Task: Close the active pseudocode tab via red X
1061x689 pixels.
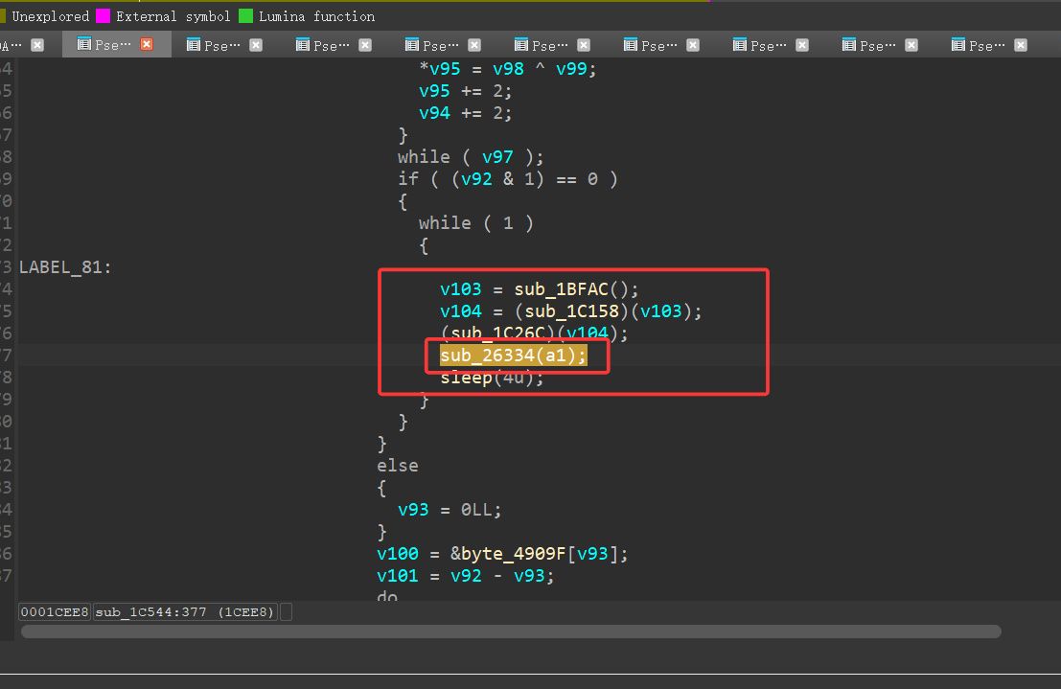Action: tap(147, 45)
